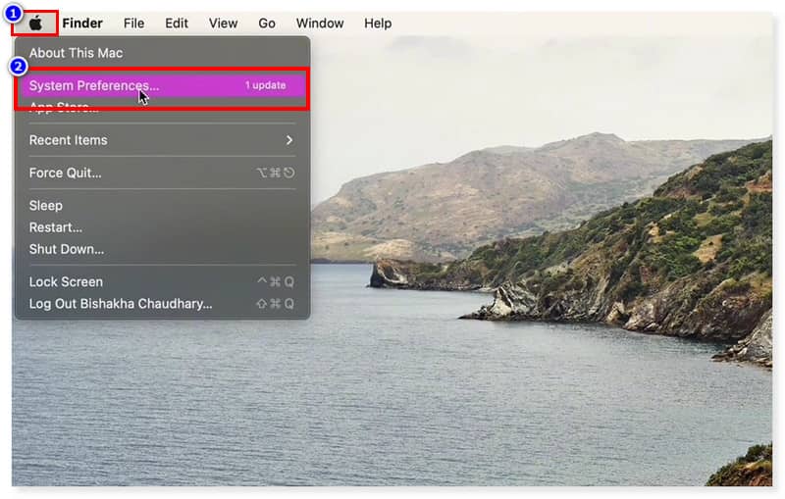Expand the Recent Items submenu
Viewport: 785px width, 499px height.
coord(162,140)
